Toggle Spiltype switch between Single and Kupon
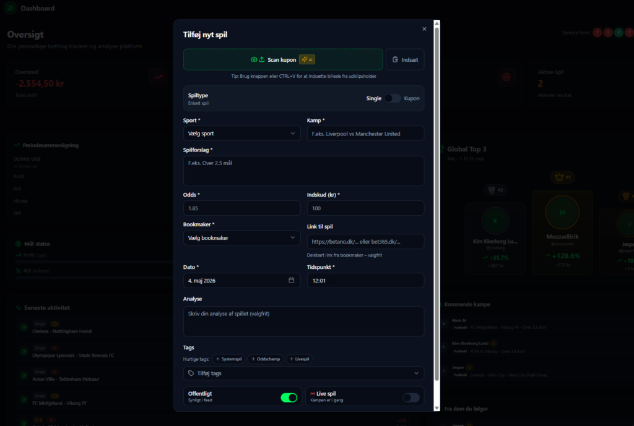 (x=392, y=98)
